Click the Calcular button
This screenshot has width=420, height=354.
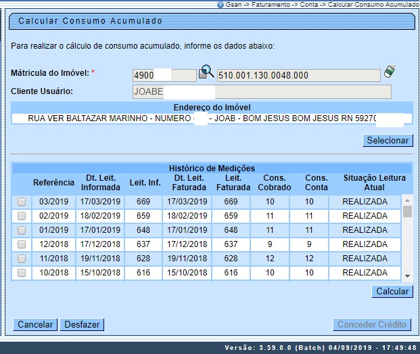392,292
